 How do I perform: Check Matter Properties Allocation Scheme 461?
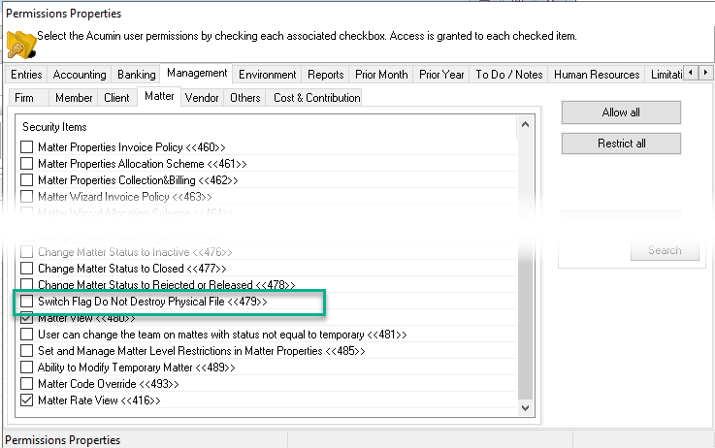(x=27, y=163)
